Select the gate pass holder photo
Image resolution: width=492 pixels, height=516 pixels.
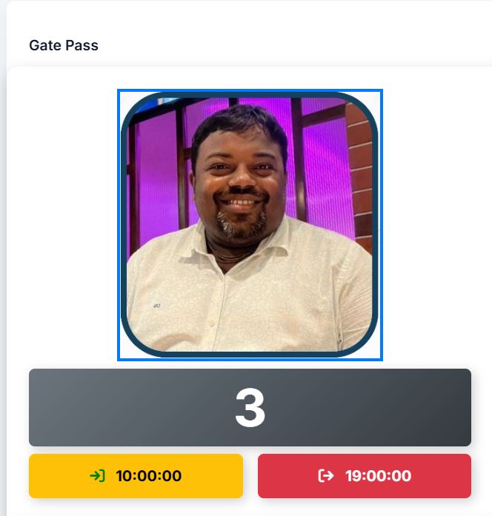point(250,225)
